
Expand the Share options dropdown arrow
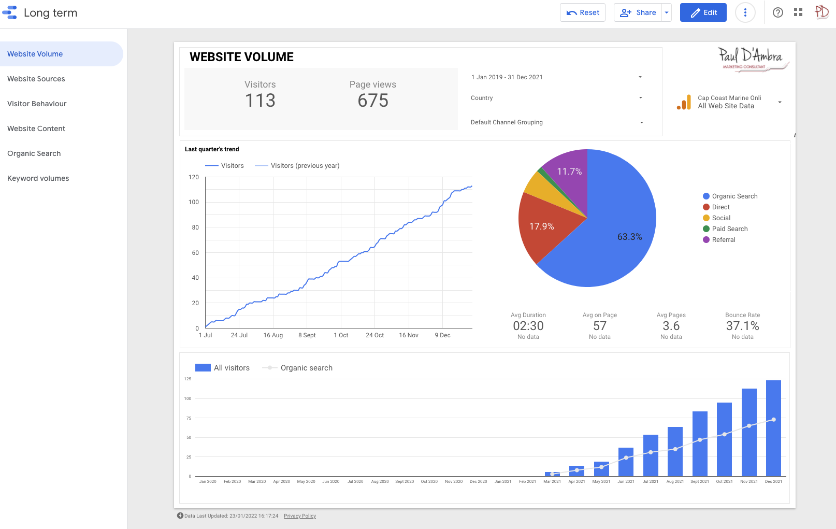[x=667, y=12]
